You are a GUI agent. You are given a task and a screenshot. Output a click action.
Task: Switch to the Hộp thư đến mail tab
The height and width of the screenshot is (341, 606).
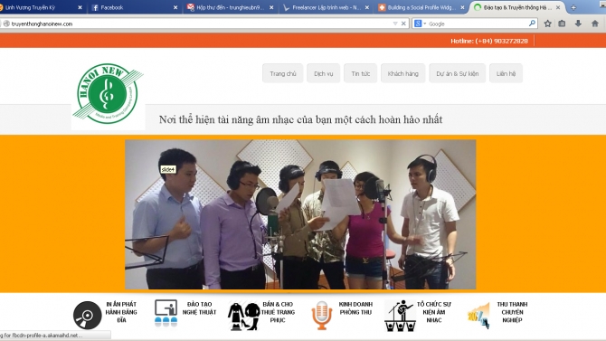point(230,7)
